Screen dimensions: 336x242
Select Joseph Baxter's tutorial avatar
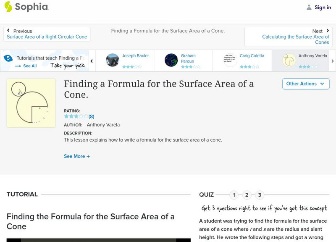pos(113,60)
